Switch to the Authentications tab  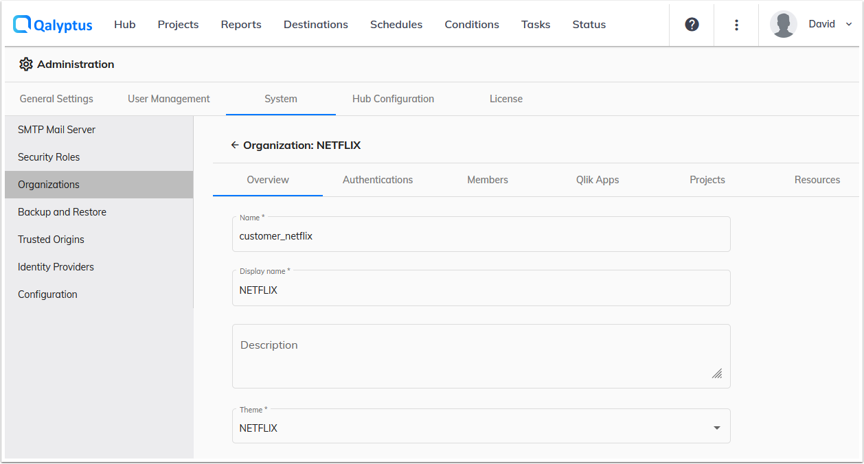[x=377, y=179]
